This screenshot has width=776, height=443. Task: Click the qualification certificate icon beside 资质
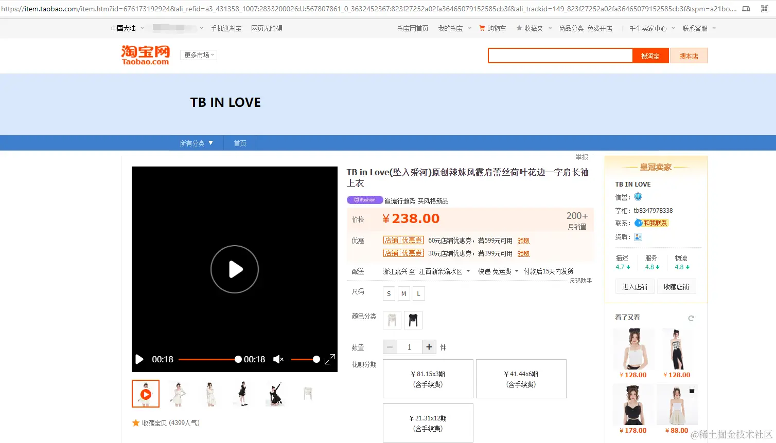(638, 237)
